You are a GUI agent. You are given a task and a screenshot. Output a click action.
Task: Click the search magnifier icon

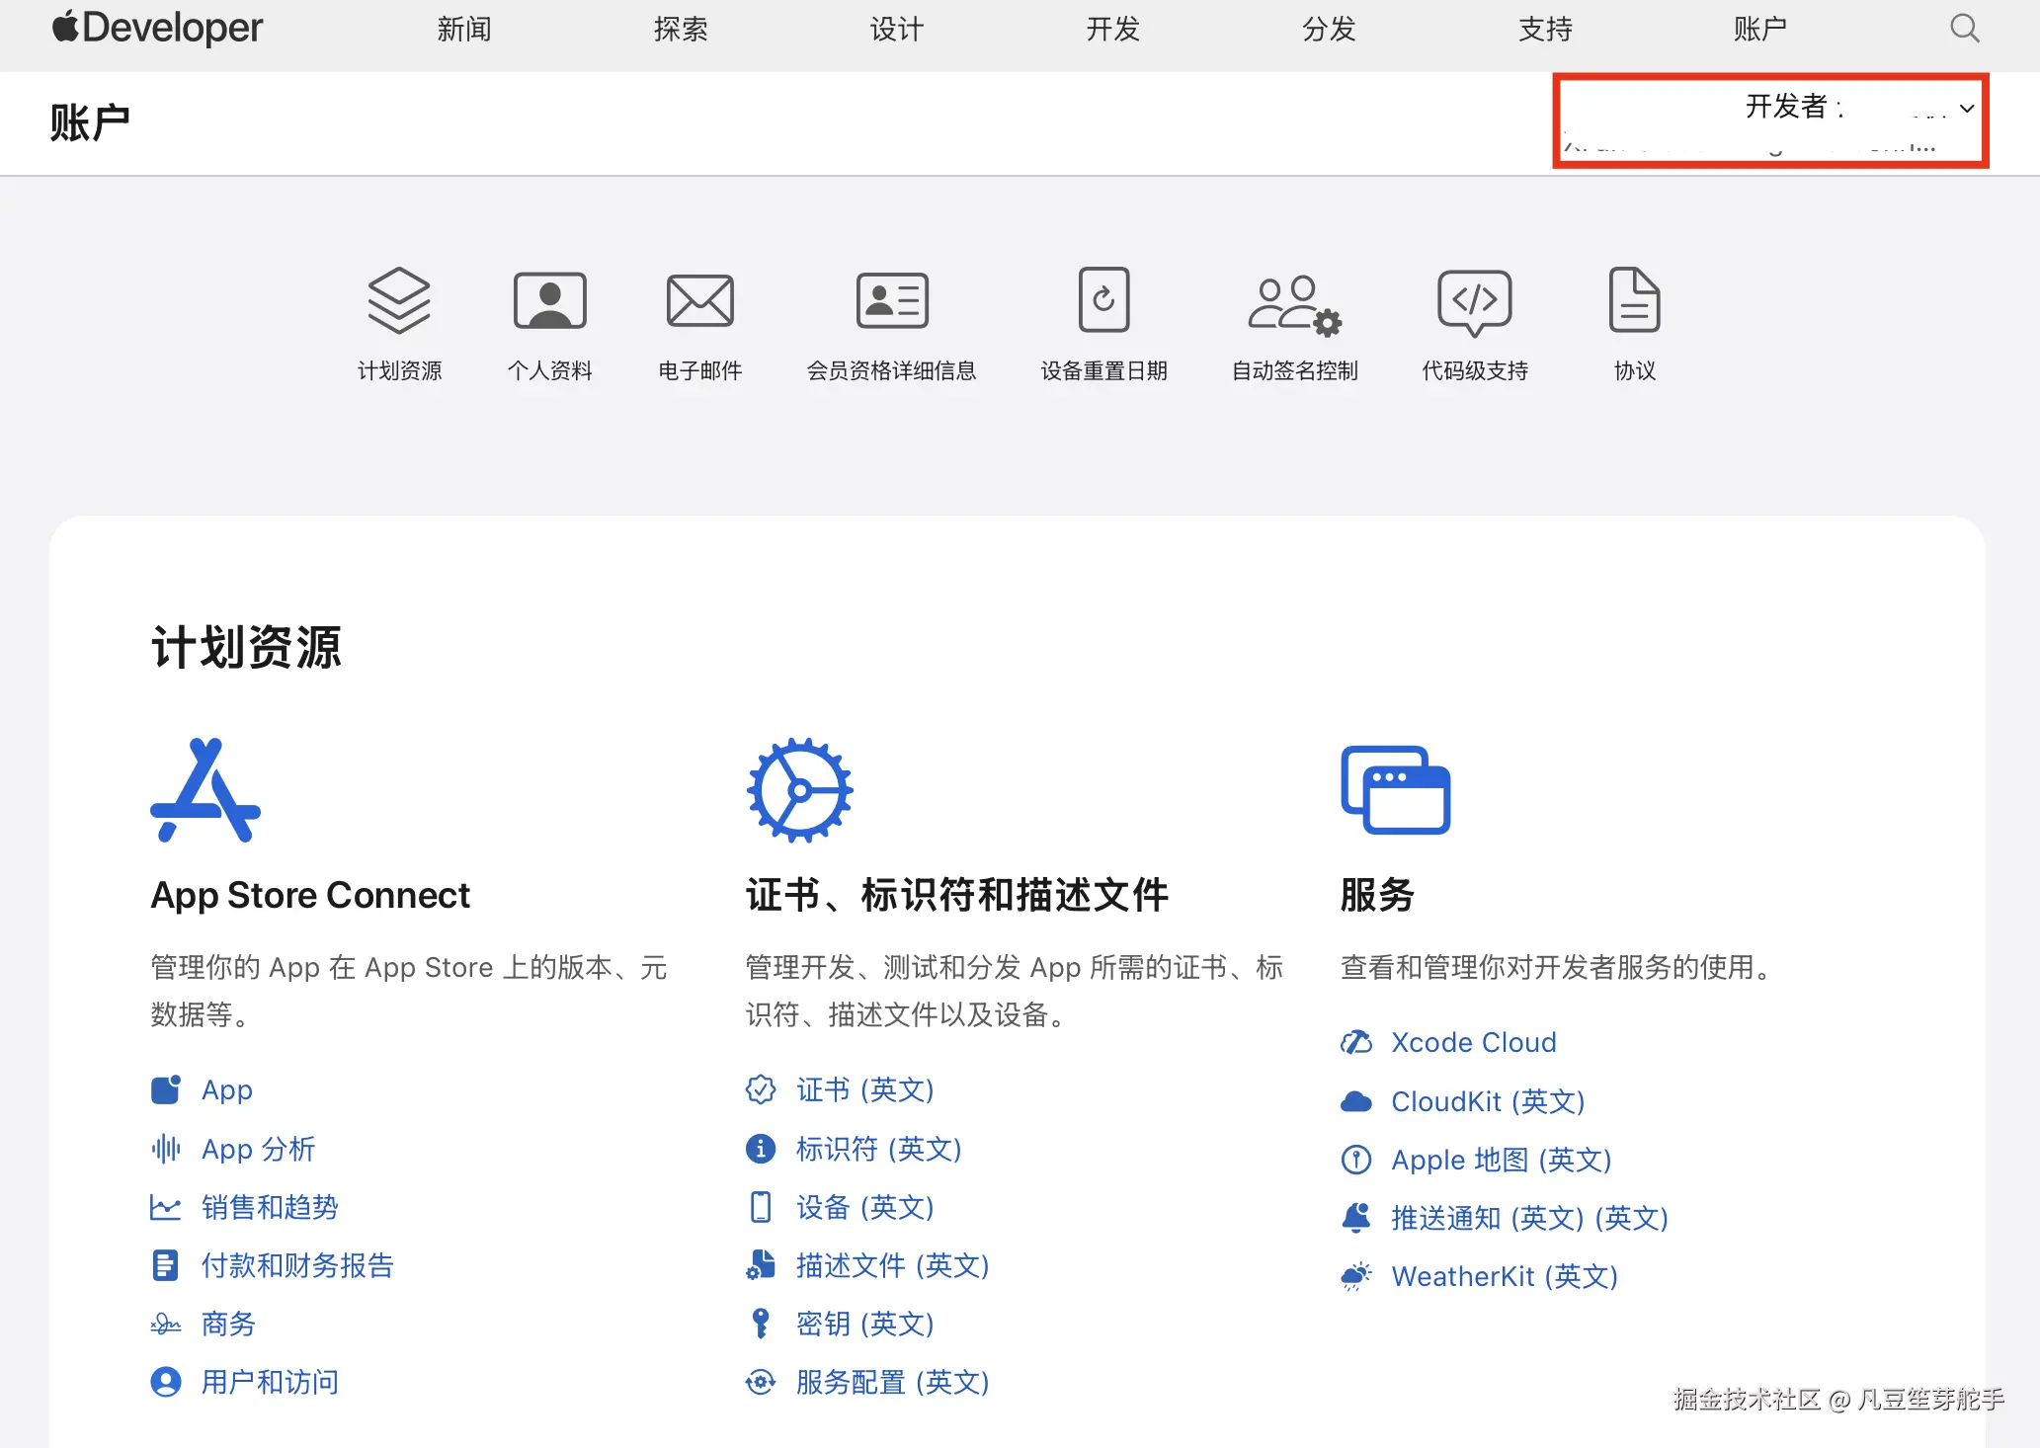pyautogui.click(x=1964, y=29)
